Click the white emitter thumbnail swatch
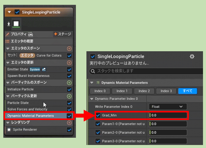The width and height of the screenshot is (206, 148). 16,24
